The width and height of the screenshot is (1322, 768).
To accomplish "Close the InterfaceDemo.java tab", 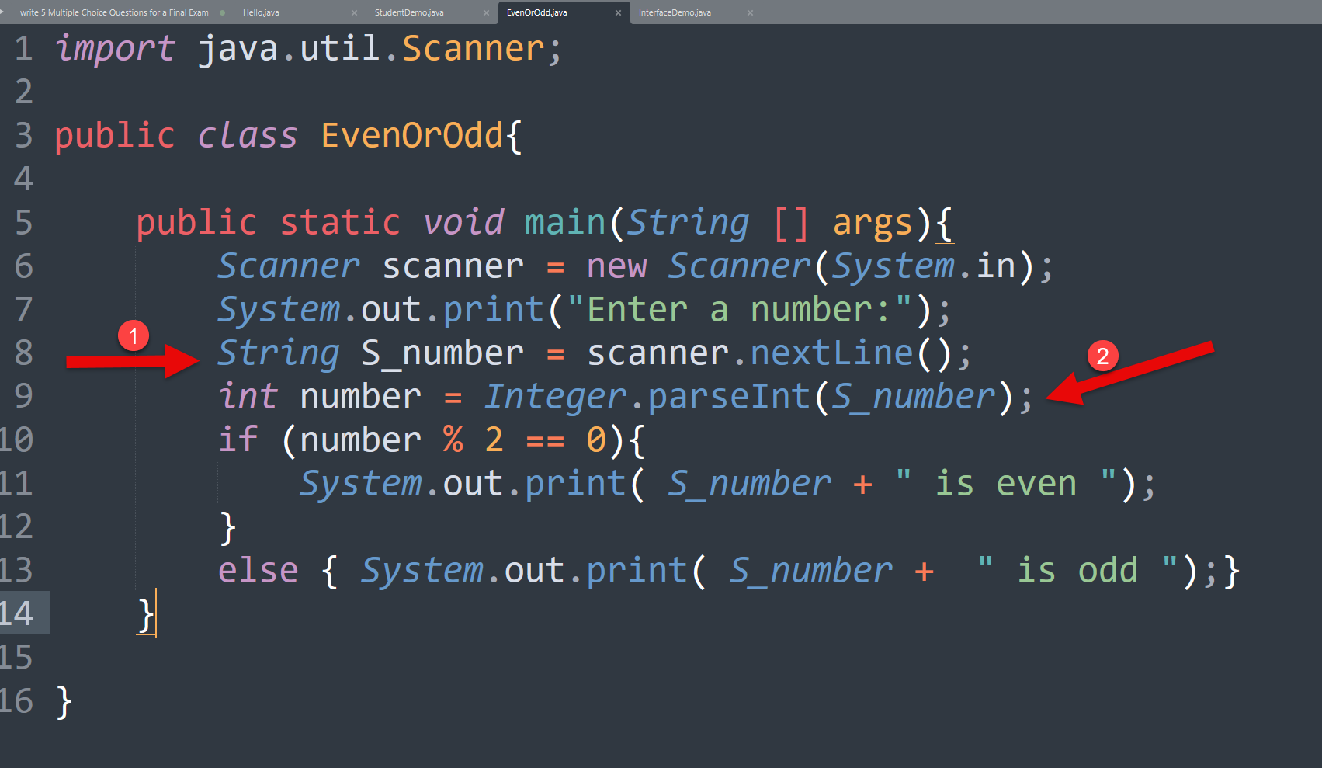I will pos(750,12).
